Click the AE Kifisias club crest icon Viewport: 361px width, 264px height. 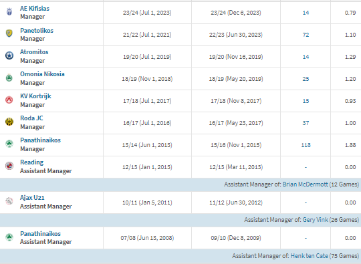click(9, 12)
